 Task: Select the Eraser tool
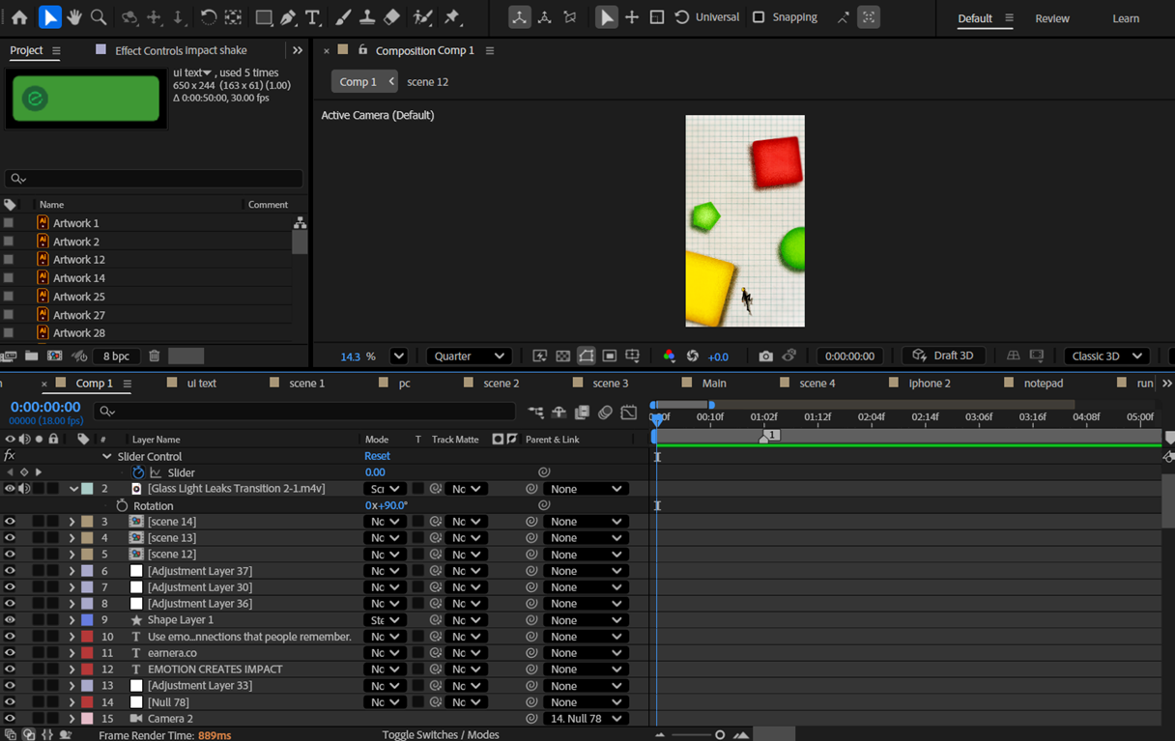(x=391, y=17)
